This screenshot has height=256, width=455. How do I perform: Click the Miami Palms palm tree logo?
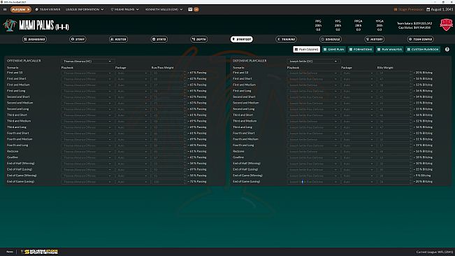tap(10, 26)
